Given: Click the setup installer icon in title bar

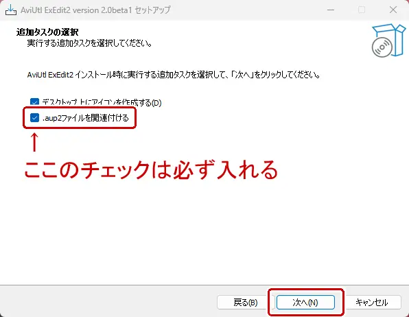Looking at the screenshot, I should 11,10.
